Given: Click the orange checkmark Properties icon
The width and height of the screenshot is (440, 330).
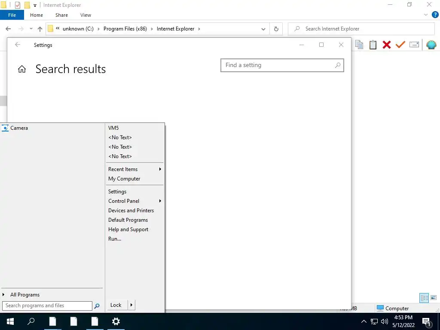Looking at the screenshot, I should (x=400, y=44).
